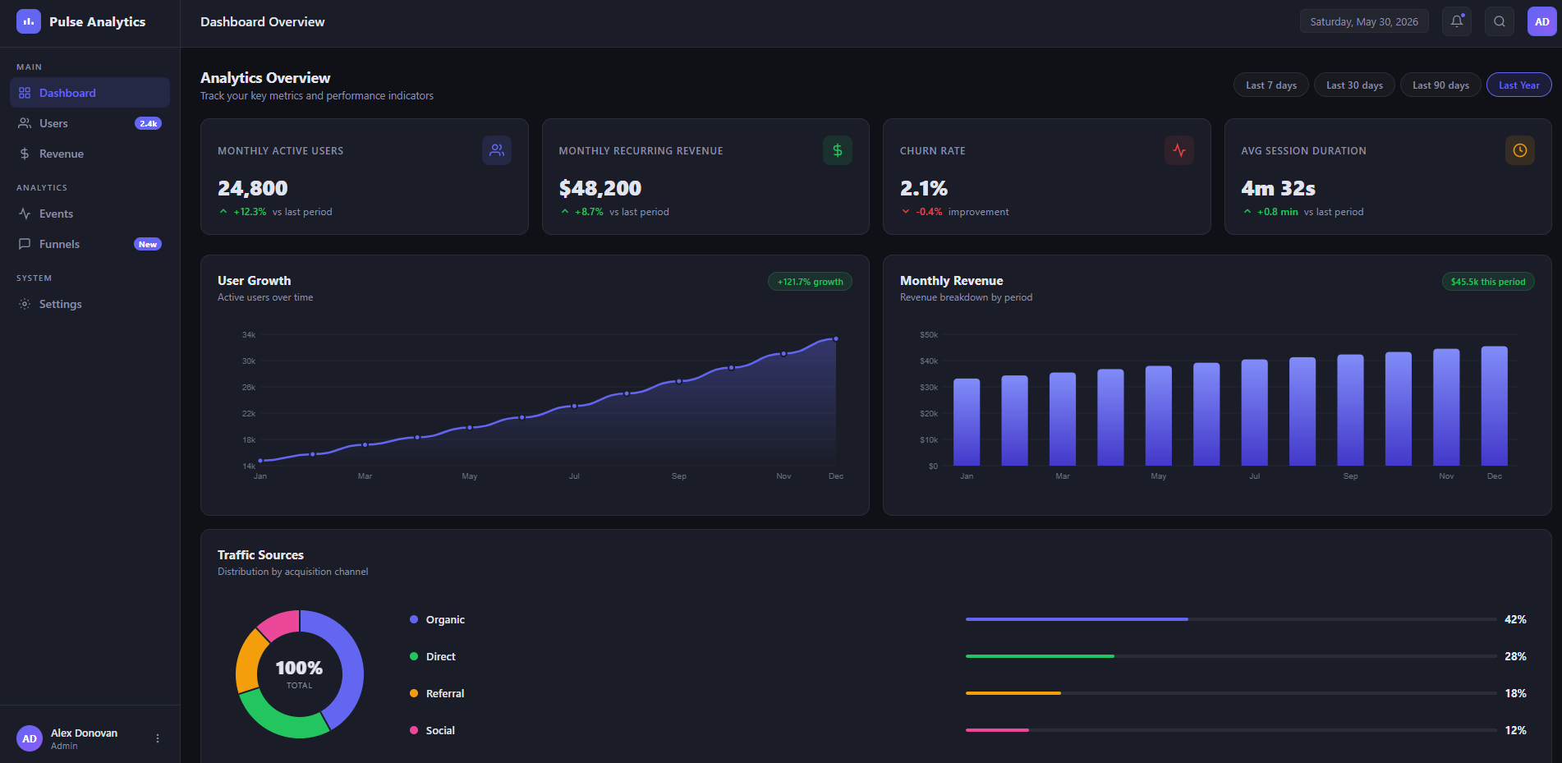This screenshot has width=1562, height=763.
Task: Click the +121.7% growth badge
Action: pos(810,282)
